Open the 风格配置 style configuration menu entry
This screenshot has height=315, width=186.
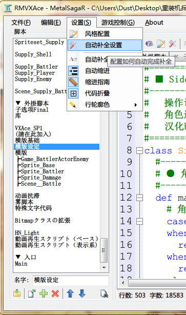[105, 34]
